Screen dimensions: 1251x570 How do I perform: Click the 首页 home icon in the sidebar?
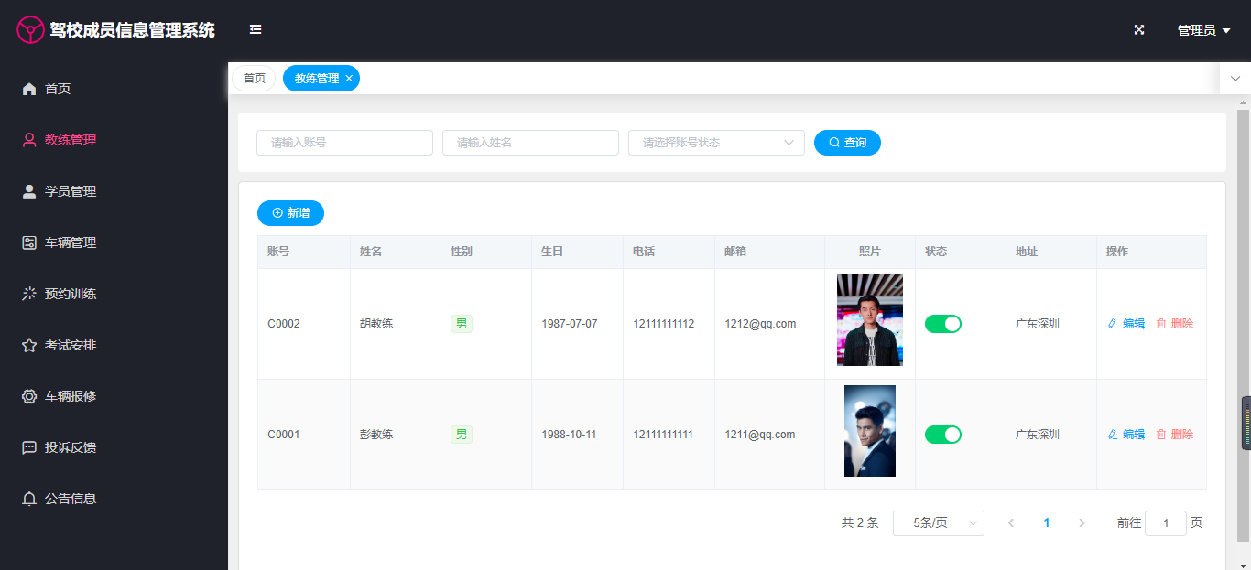coord(29,89)
